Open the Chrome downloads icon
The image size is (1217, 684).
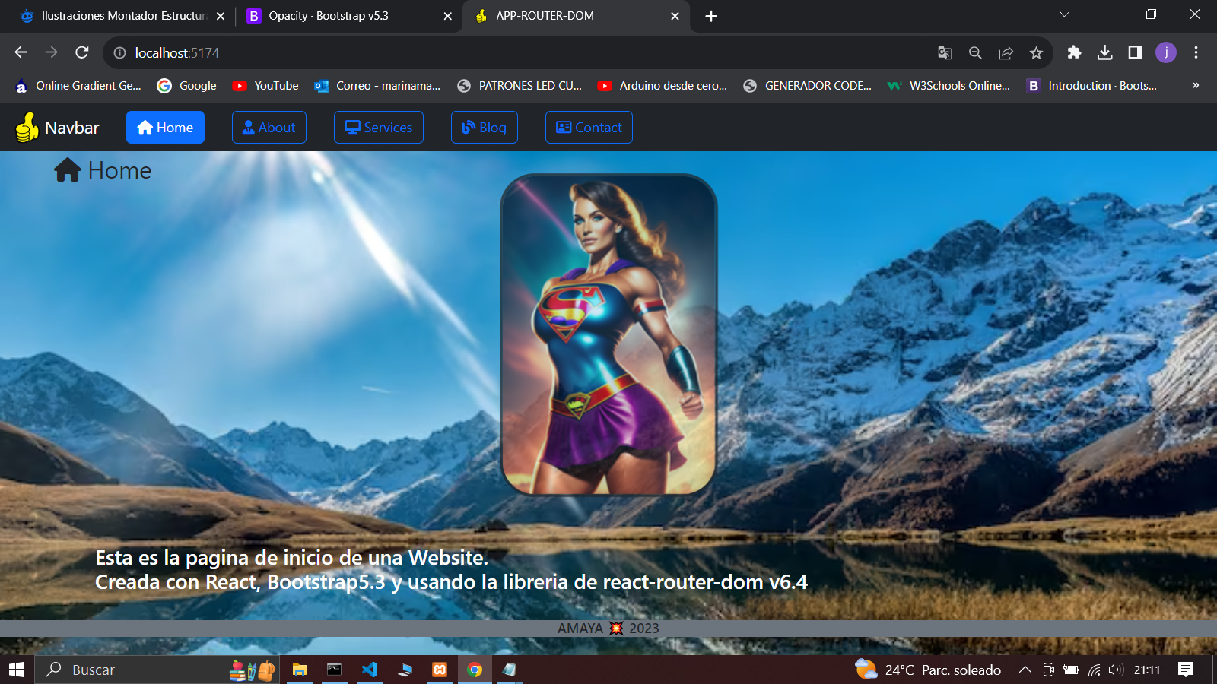point(1104,52)
